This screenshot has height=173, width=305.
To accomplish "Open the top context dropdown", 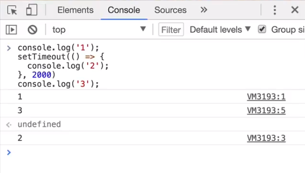I will tap(99, 30).
